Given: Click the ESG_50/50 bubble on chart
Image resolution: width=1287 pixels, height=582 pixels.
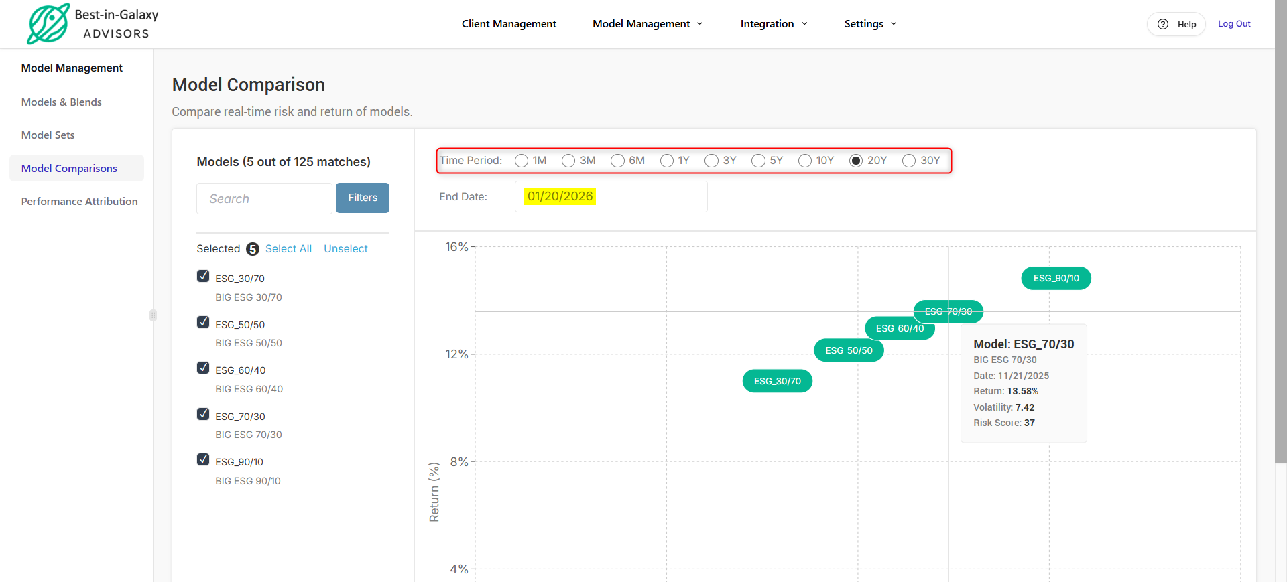Looking at the screenshot, I should point(849,350).
